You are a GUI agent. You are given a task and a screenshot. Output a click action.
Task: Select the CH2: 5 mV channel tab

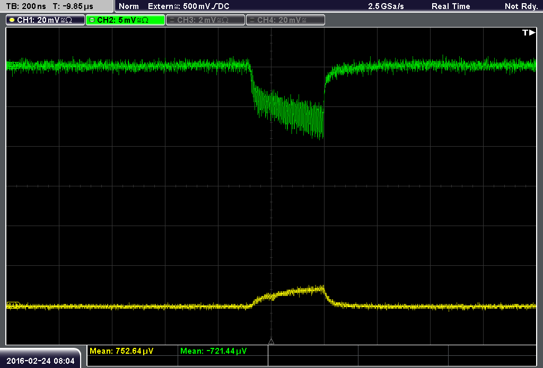[125, 20]
